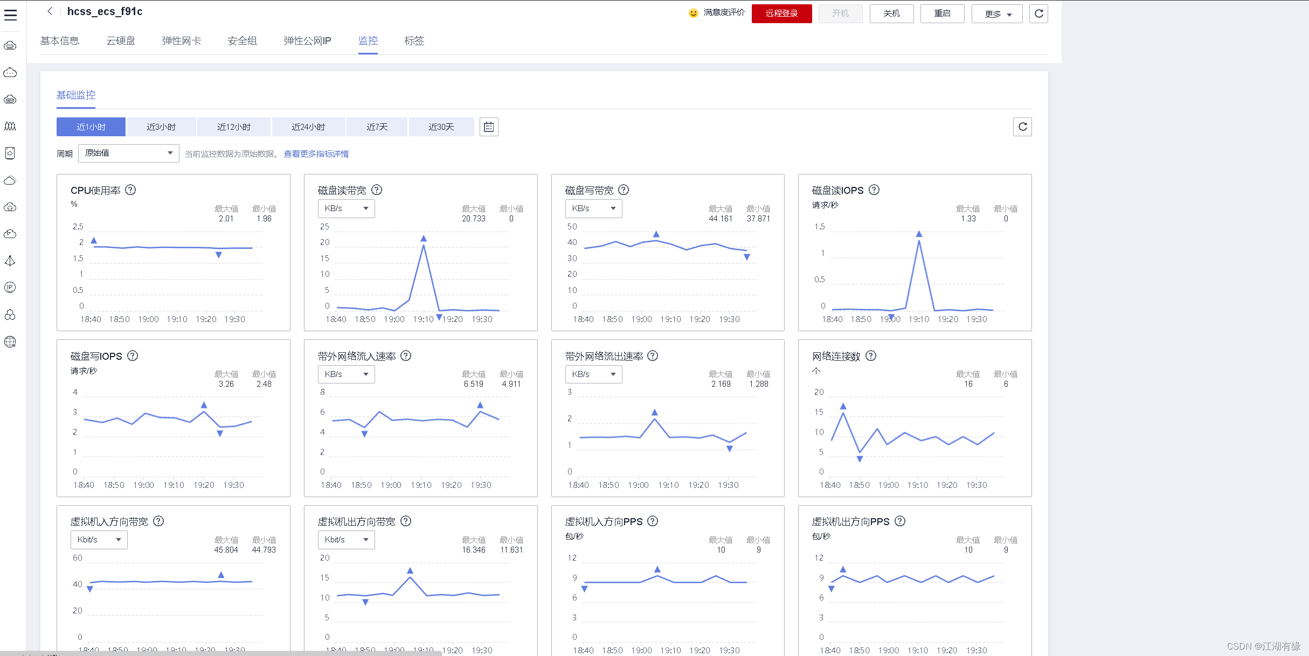Show help for 磁盘读IOPS metric
This screenshot has width=1309, height=656.
pos(874,190)
